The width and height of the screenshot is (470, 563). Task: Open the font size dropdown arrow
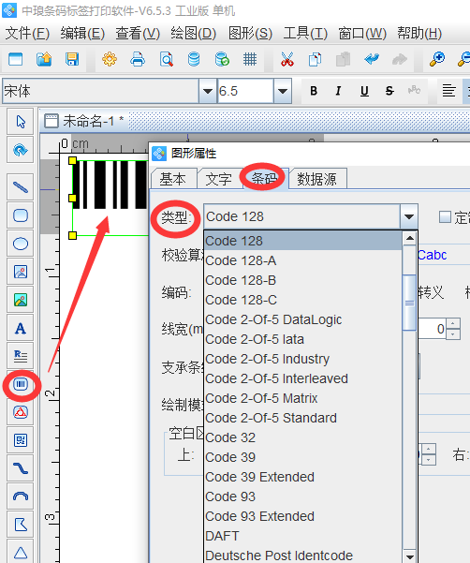283,91
